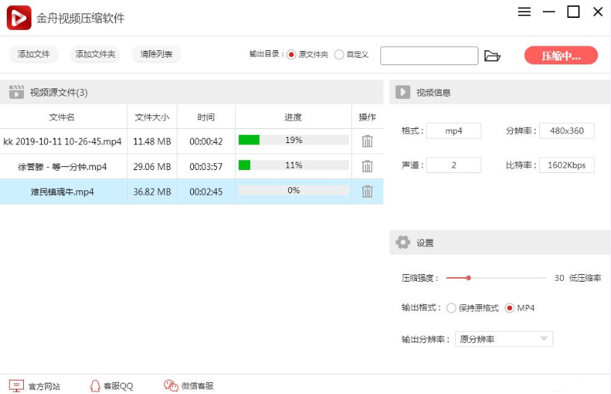Remove the 难民镇魂牛.mp4 file via trash icon
Viewport: 611px width, 394px height.
367,191
